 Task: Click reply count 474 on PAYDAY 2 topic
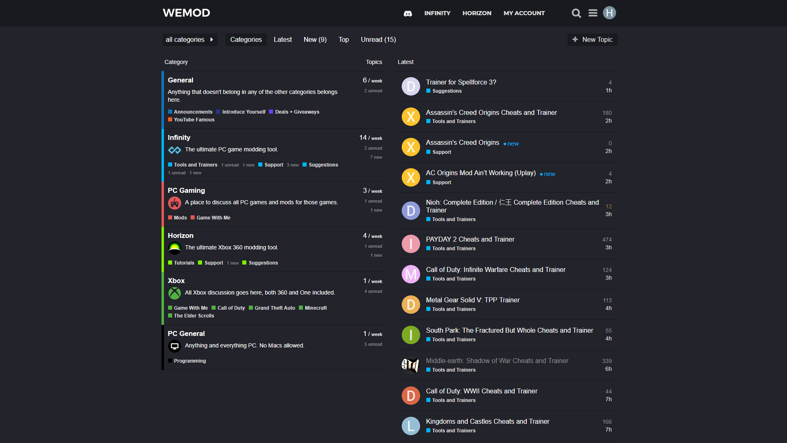pyautogui.click(x=607, y=240)
